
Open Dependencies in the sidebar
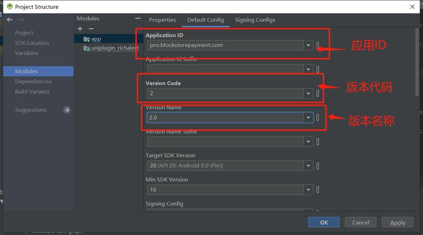(x=33, y=81)
